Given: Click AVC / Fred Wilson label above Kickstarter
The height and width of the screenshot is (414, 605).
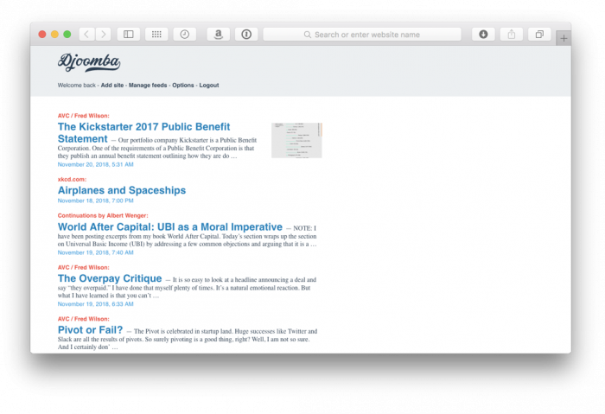Looking at the screenshot, I should coord(84,116).
